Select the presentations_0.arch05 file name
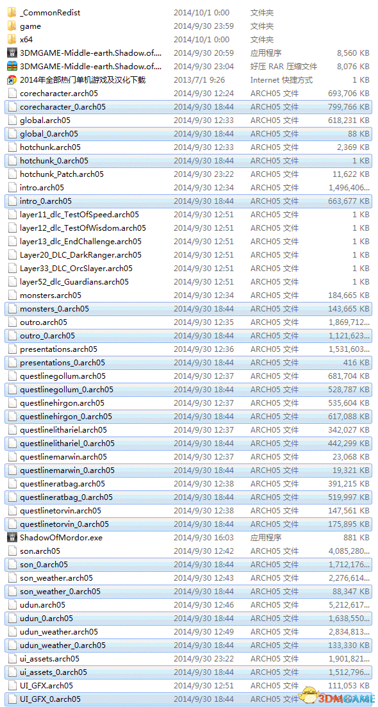The width and height of the screenshot is (378, 707). tap(62, 363)
